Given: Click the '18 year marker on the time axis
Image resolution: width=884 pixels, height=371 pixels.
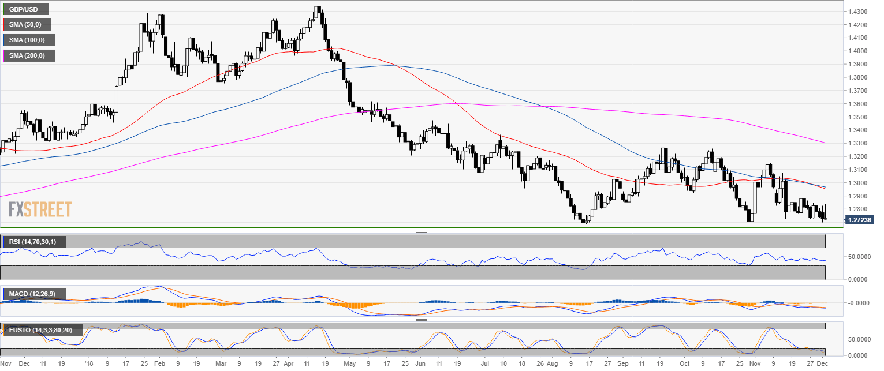Looking at the screenshot, I should point(88,365).
